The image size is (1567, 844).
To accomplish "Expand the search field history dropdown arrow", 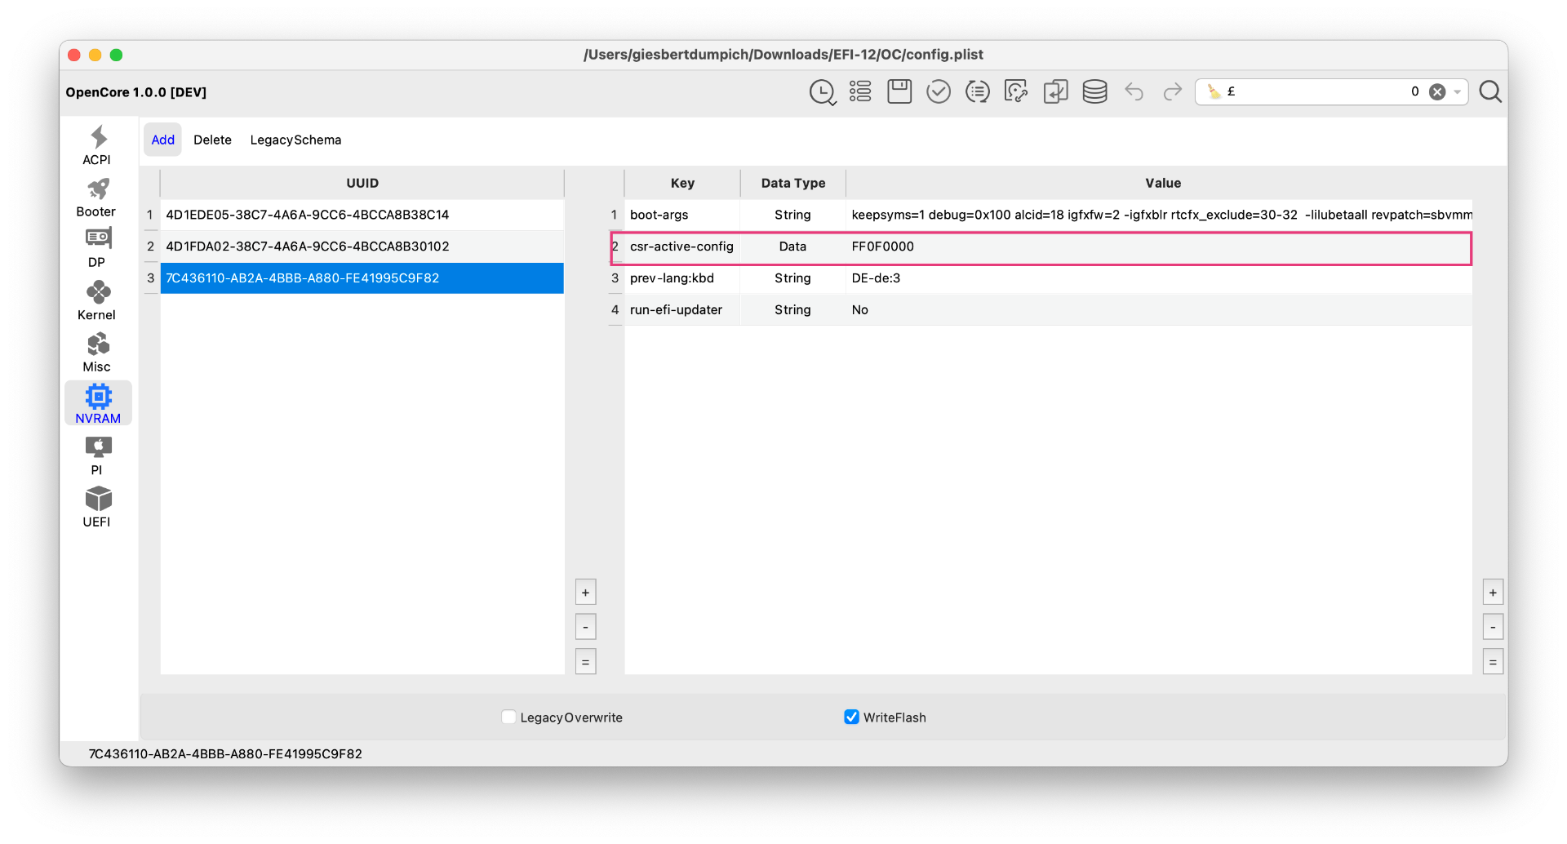I will (1458, 92).
